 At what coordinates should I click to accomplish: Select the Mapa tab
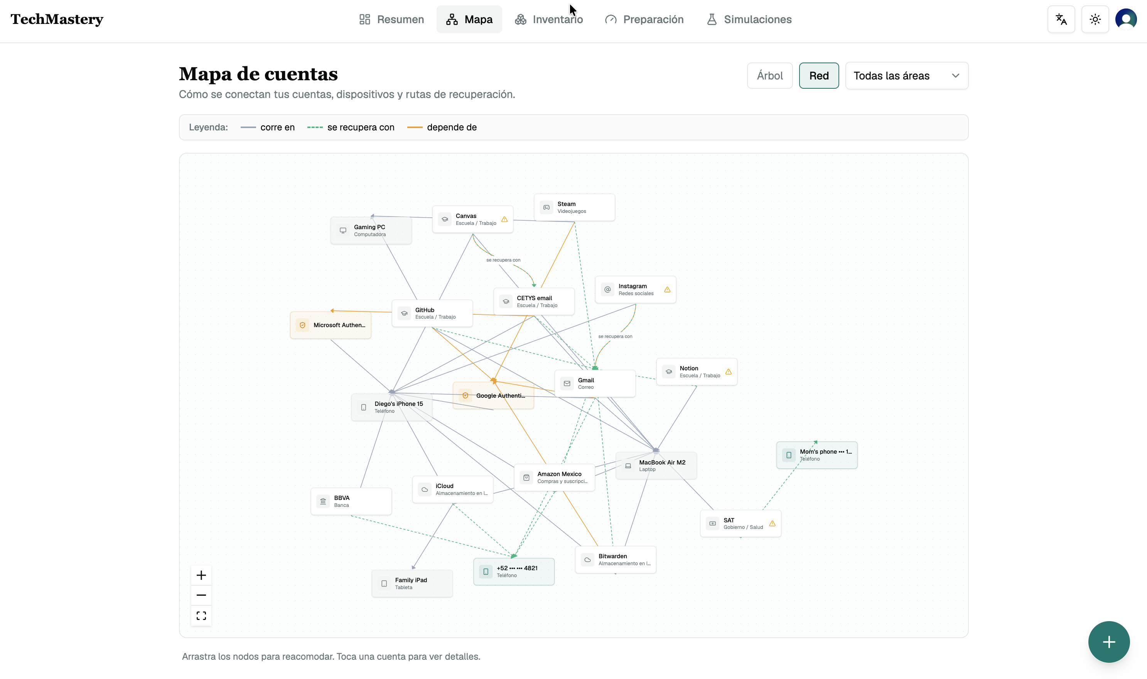469,19
